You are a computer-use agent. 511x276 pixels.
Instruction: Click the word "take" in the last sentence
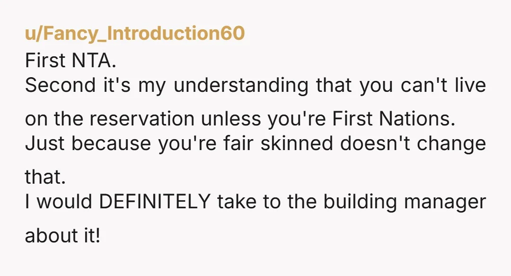[237, 202]
